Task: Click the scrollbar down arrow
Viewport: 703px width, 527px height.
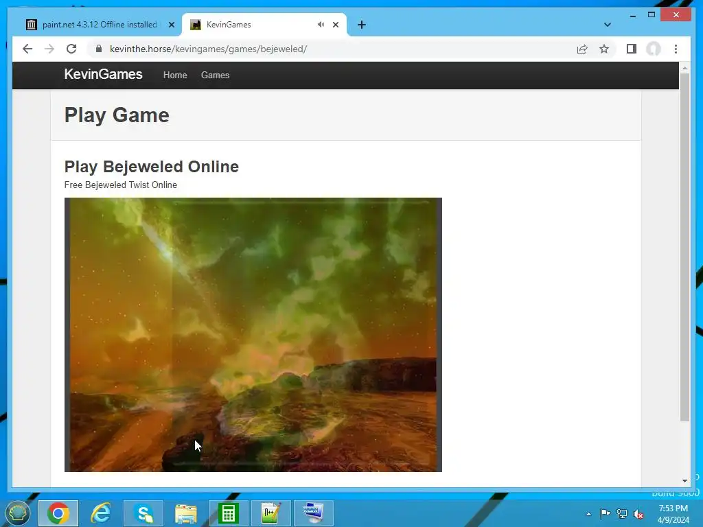Action: tap(684, 480)
